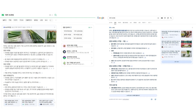Click the Naver N logo
The height and width of the screenshot is (110, 196).
click(3, 15)
